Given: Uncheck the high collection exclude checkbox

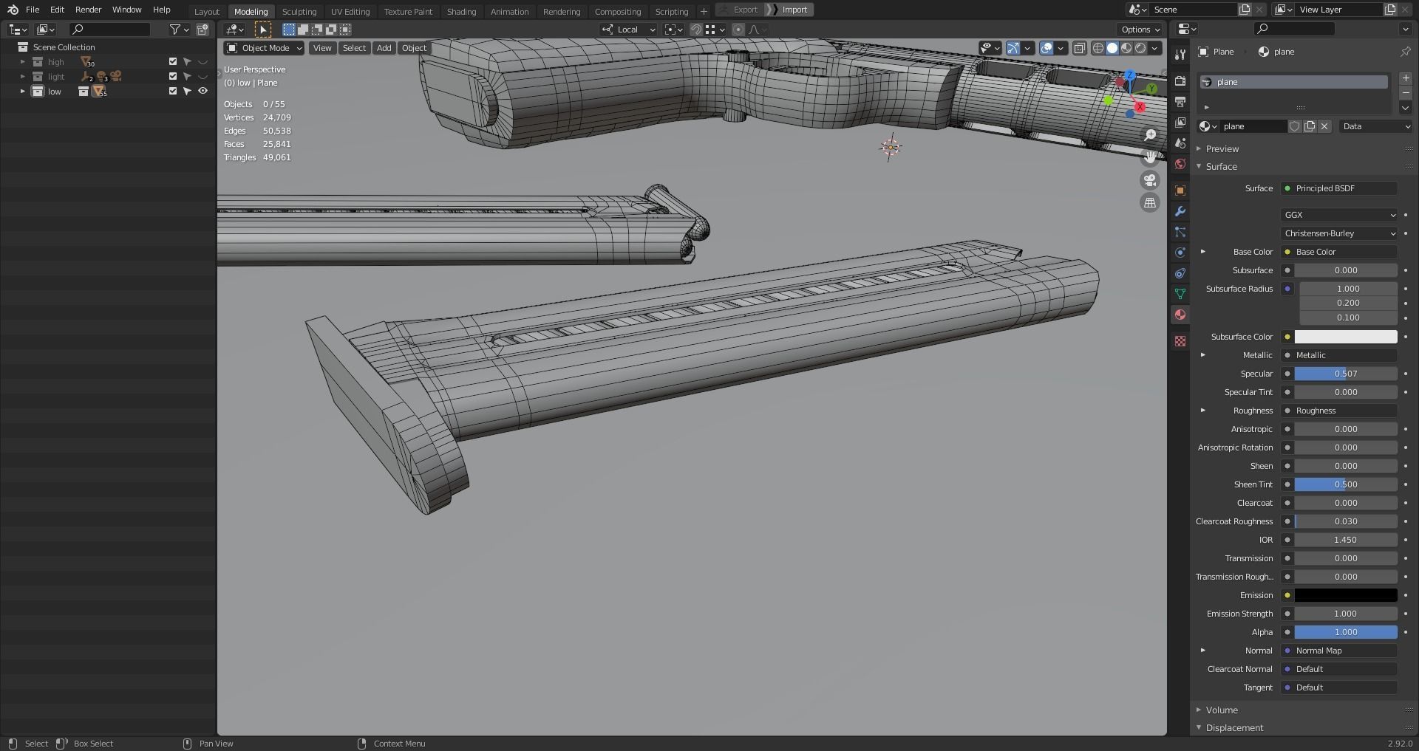Looking at the screenshot, I should tap(173, 62).
